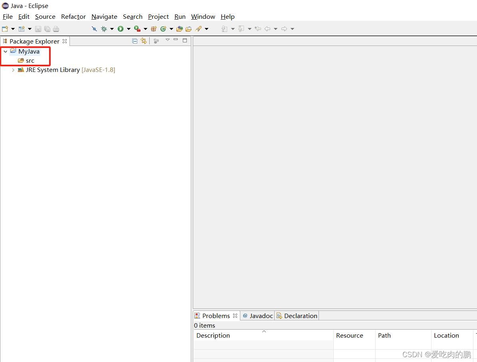Open the Source menu
This screenshot has width=477, height=362.
point(45,17)
